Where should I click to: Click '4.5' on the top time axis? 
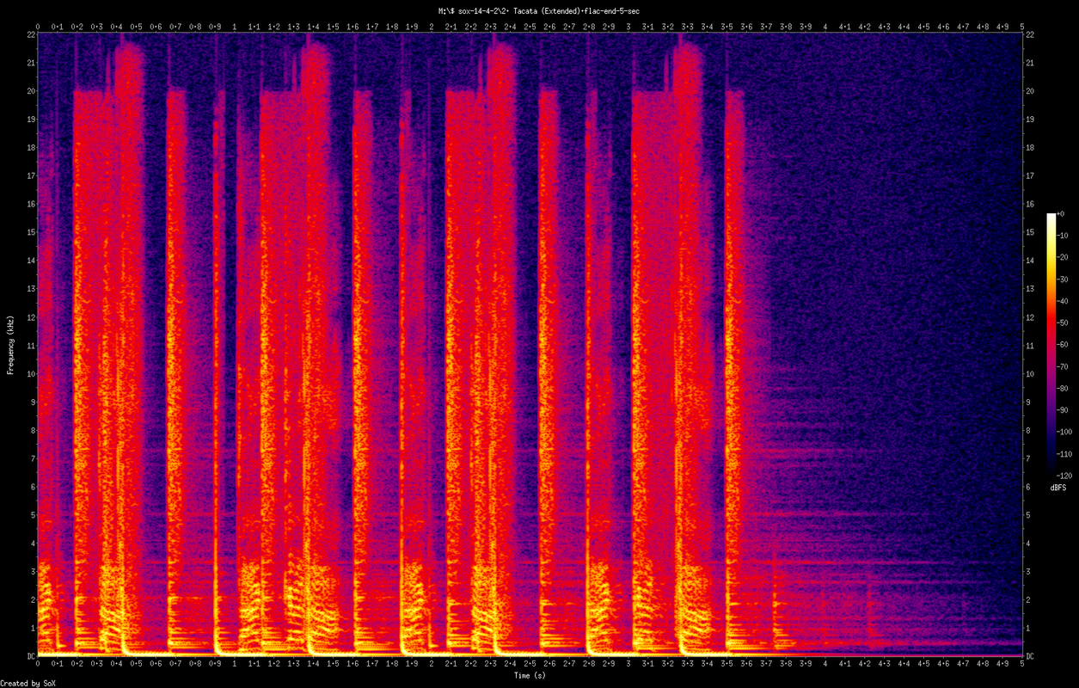(923, 27)
